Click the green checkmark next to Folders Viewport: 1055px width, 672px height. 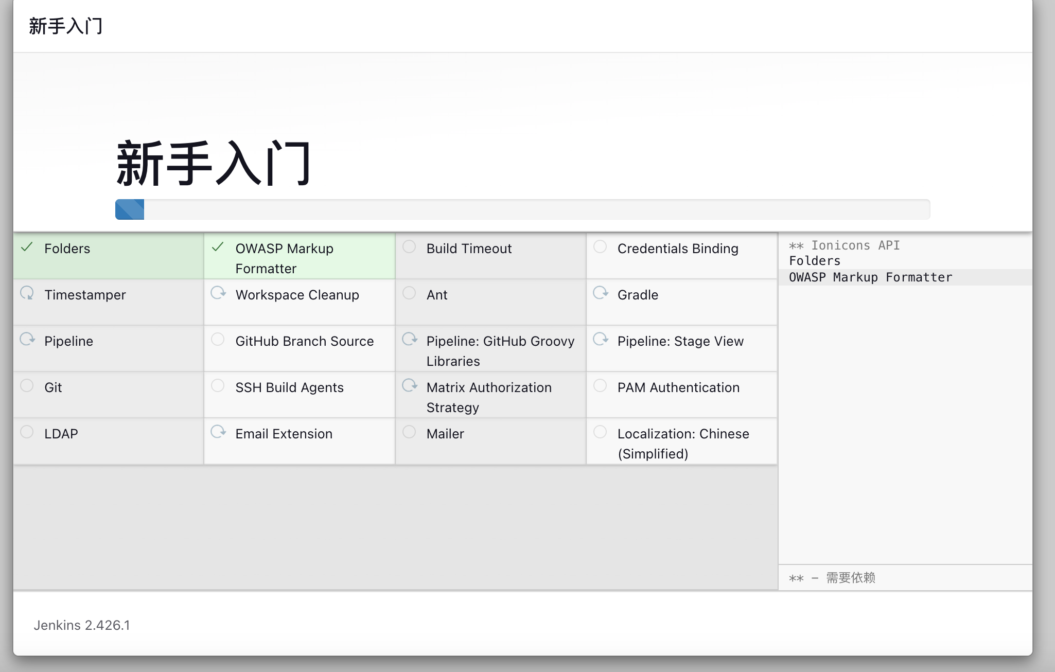27,247
